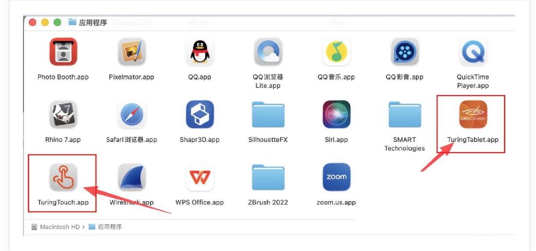Click the TuringTouch hand icon

63,177
